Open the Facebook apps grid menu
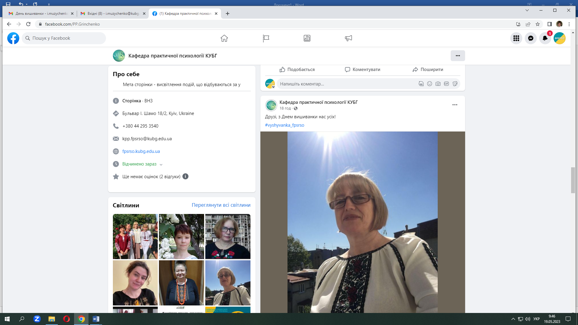 click(516, 38)
